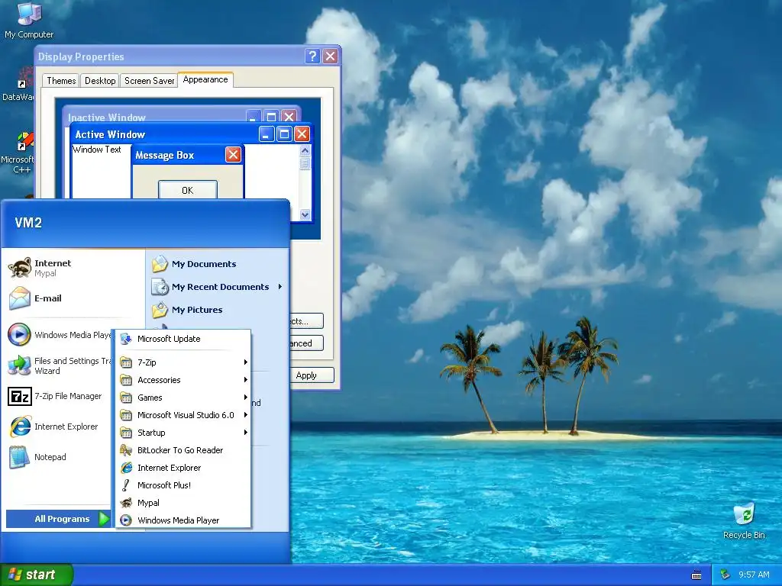Open 7-Zip File Manager icon

point(20,396)
